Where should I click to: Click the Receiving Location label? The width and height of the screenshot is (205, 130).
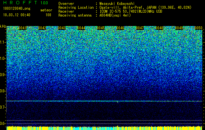tap(76, 7)
